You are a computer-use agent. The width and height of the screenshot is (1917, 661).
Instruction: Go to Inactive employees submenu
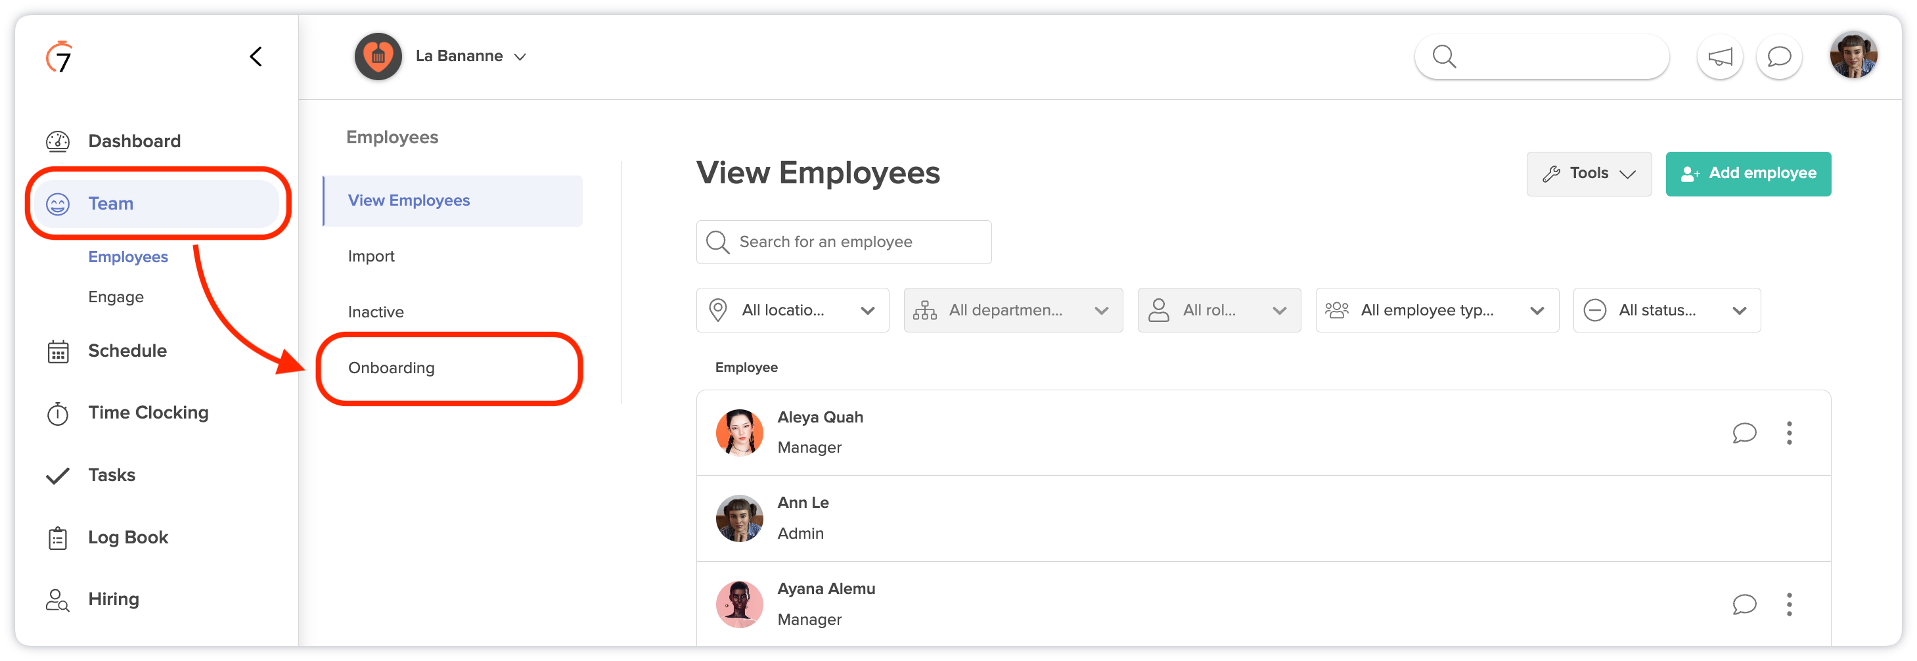[x=376, y=312]
